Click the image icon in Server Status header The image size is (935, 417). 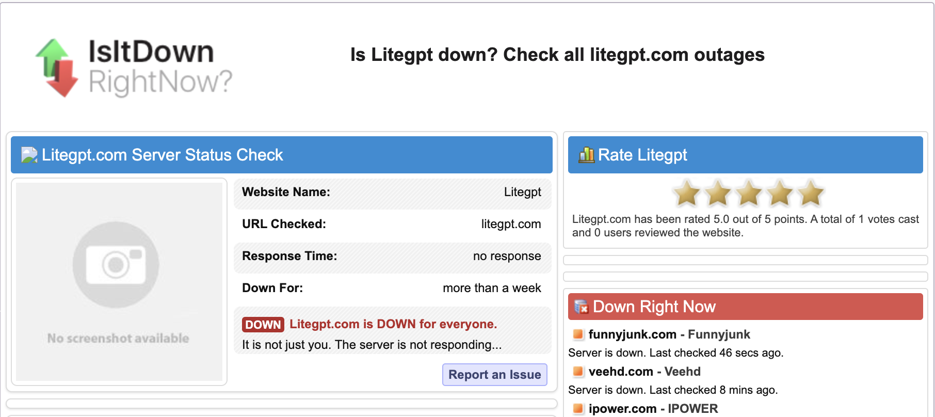pos(29,155)
